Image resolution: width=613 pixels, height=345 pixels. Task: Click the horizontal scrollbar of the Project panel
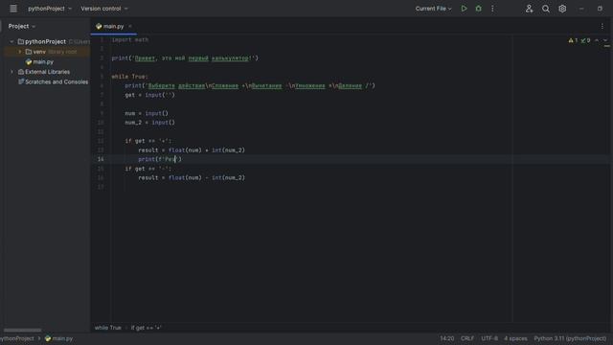(22, 330)
